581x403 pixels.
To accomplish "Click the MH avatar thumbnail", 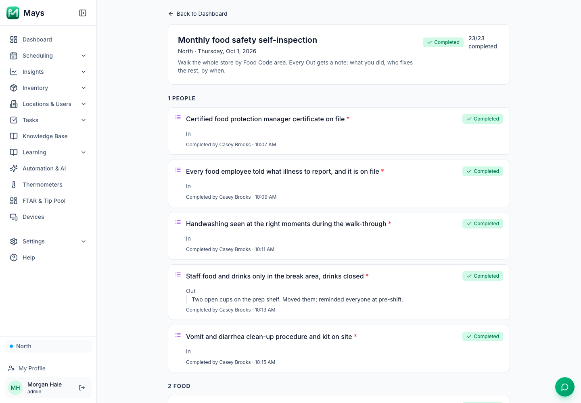I will (15, 388).
